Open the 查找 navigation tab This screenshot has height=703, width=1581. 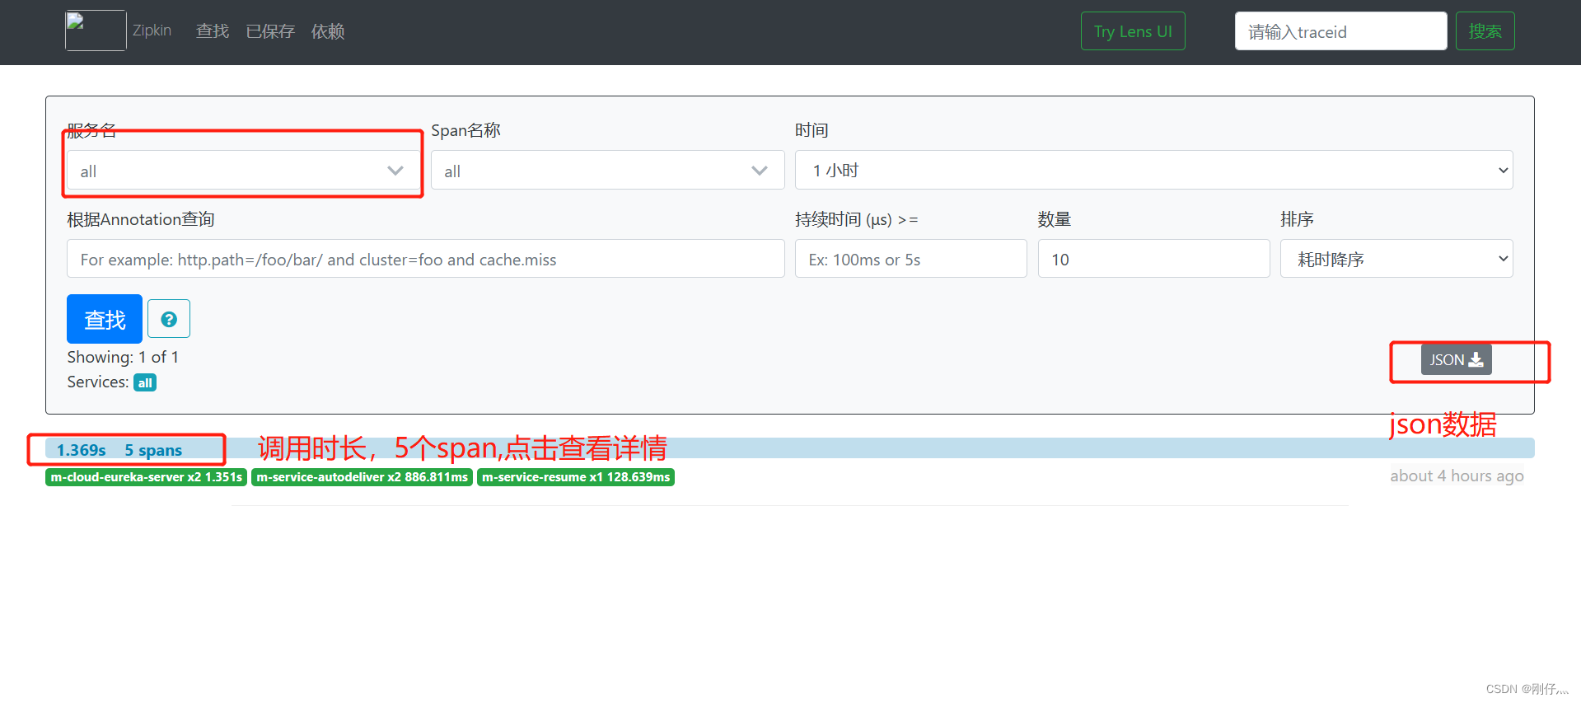tap(213, 31)
